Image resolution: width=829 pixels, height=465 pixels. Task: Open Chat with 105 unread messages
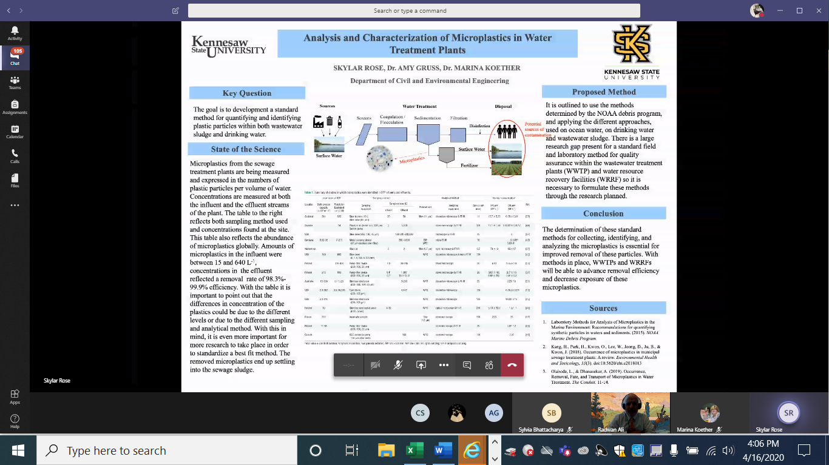[x=15, y=58]
